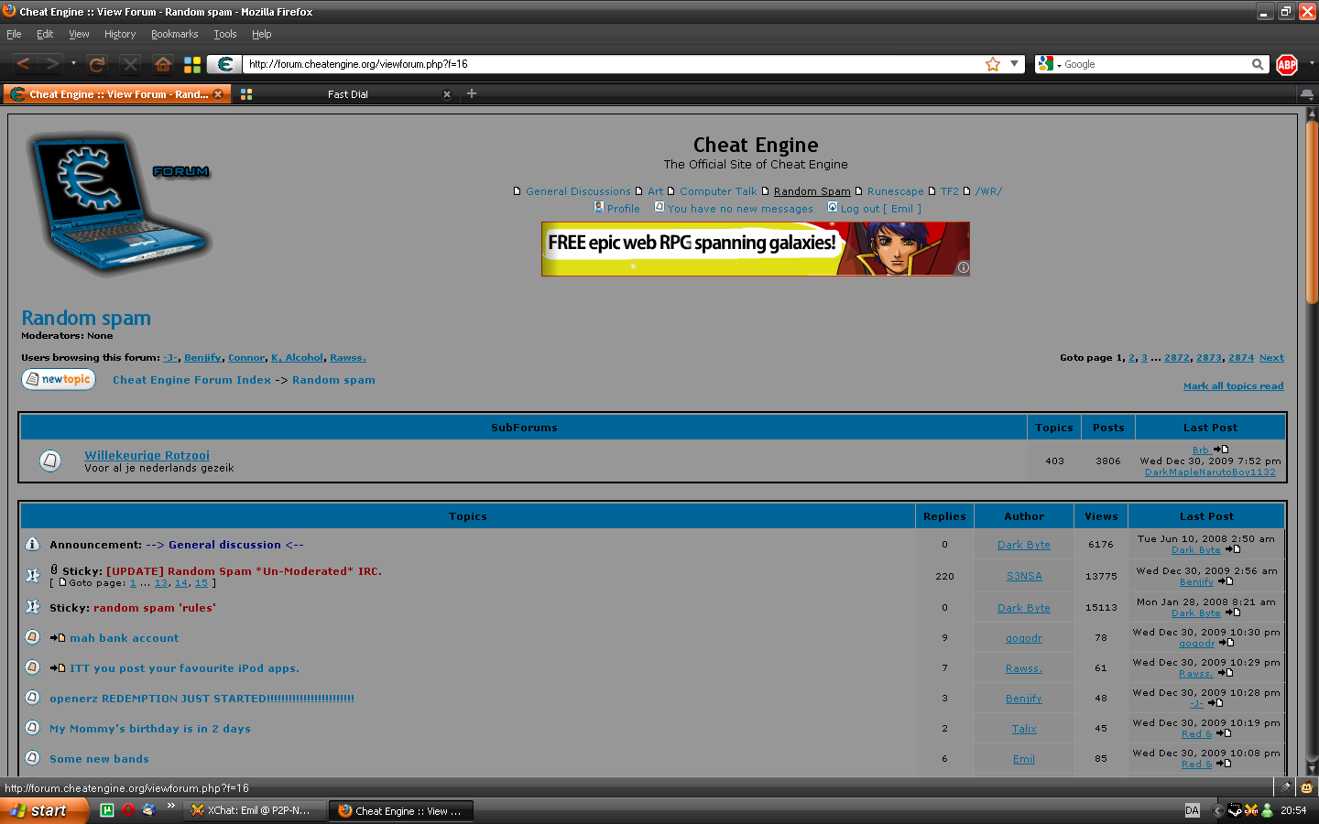Click the Opera quick launch icon
This screenshot has width=1319, height=824.
coord(127,809)
